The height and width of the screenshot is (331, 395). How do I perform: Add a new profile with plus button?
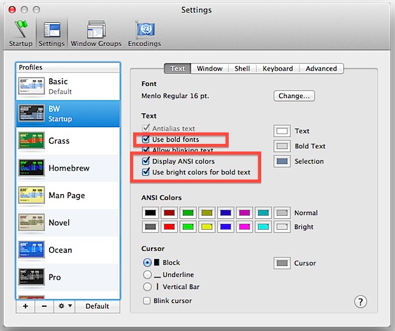coord(25,306)
